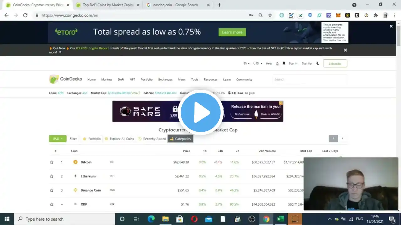
Task: Open the Q1 2021 Crypto Report link
Action: (92, 48)
